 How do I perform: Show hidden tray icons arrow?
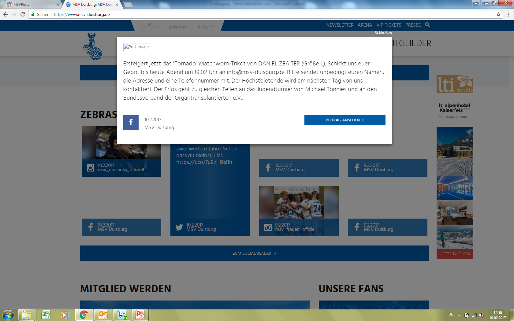pyautogui.click(x=459, y=315)
